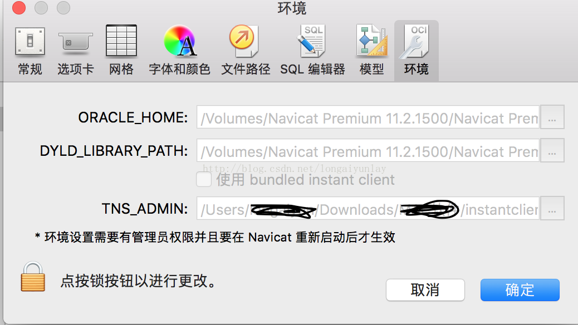Select the 选项卡 tabs preferences icon

pyautogui.click(x=75, y=50)
